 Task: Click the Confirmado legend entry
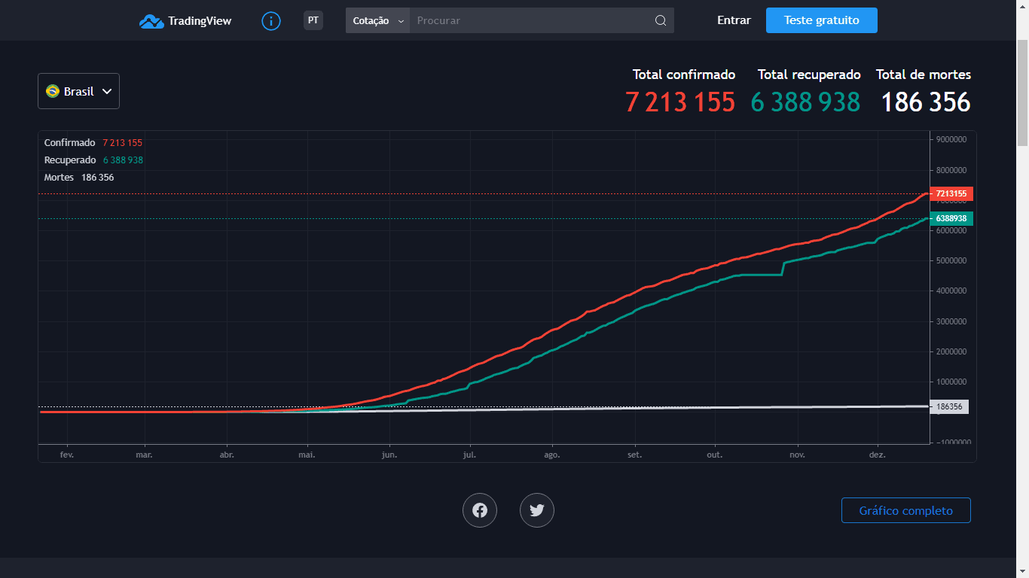pyautogui.click(x=70, y=143)
